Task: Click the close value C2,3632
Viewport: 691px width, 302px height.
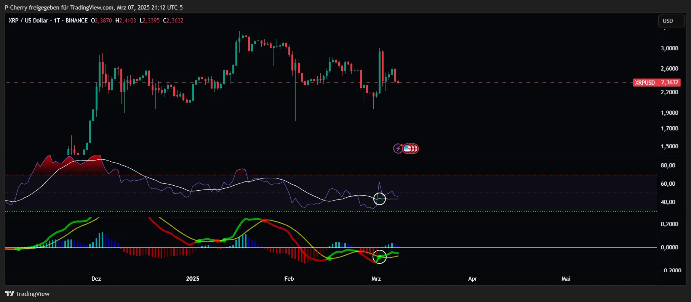Action: [173, 21]
